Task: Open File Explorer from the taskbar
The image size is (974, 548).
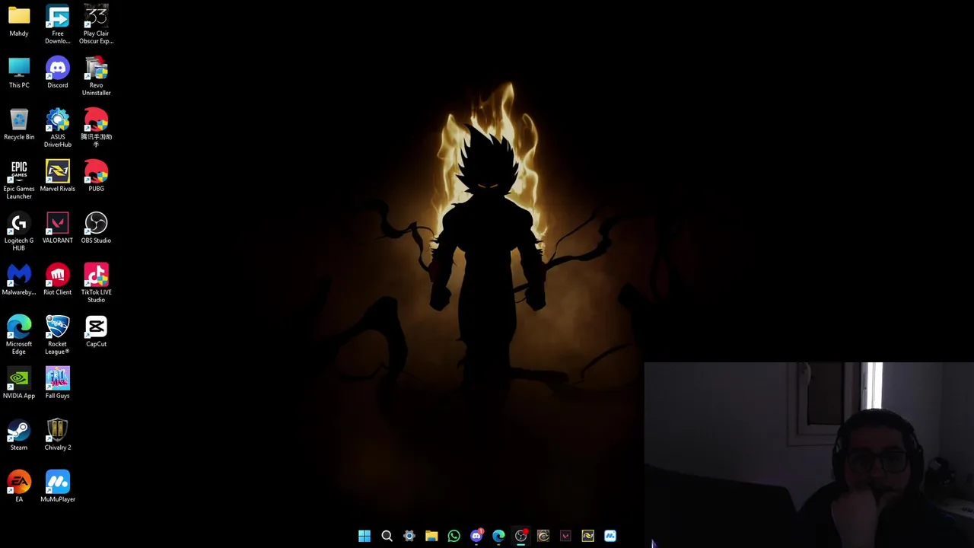Action: (x=431, y=536)
